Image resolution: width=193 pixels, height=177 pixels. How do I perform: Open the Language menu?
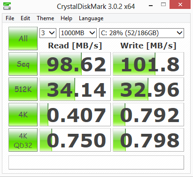click(x=91, y=18)
